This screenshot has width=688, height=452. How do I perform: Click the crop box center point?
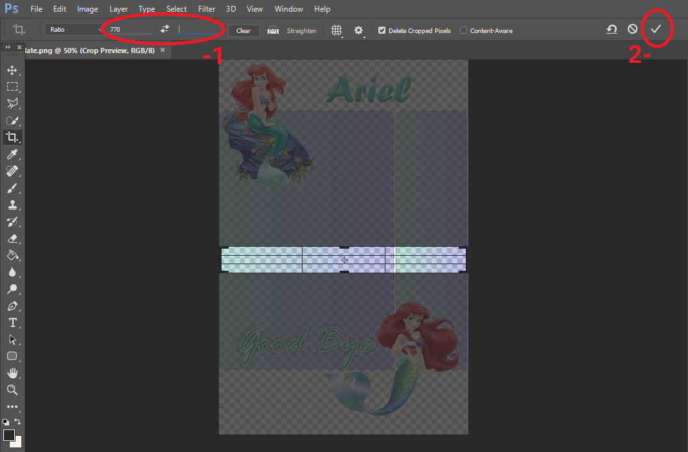pyautogui.click(x=345, y=260)
